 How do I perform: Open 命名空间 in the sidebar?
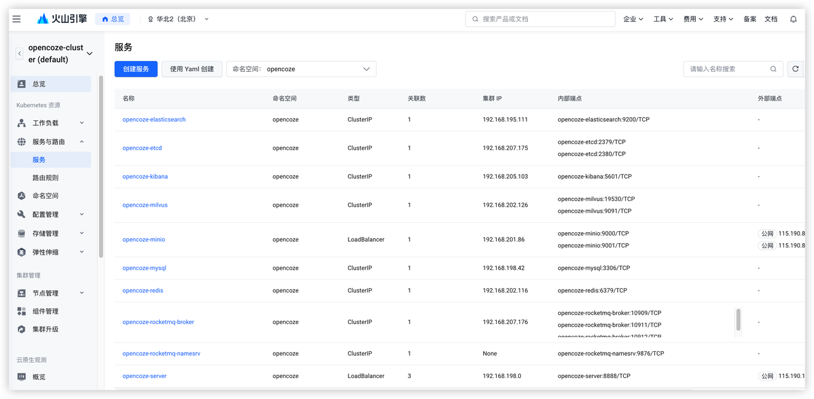(x=45, y=196)
